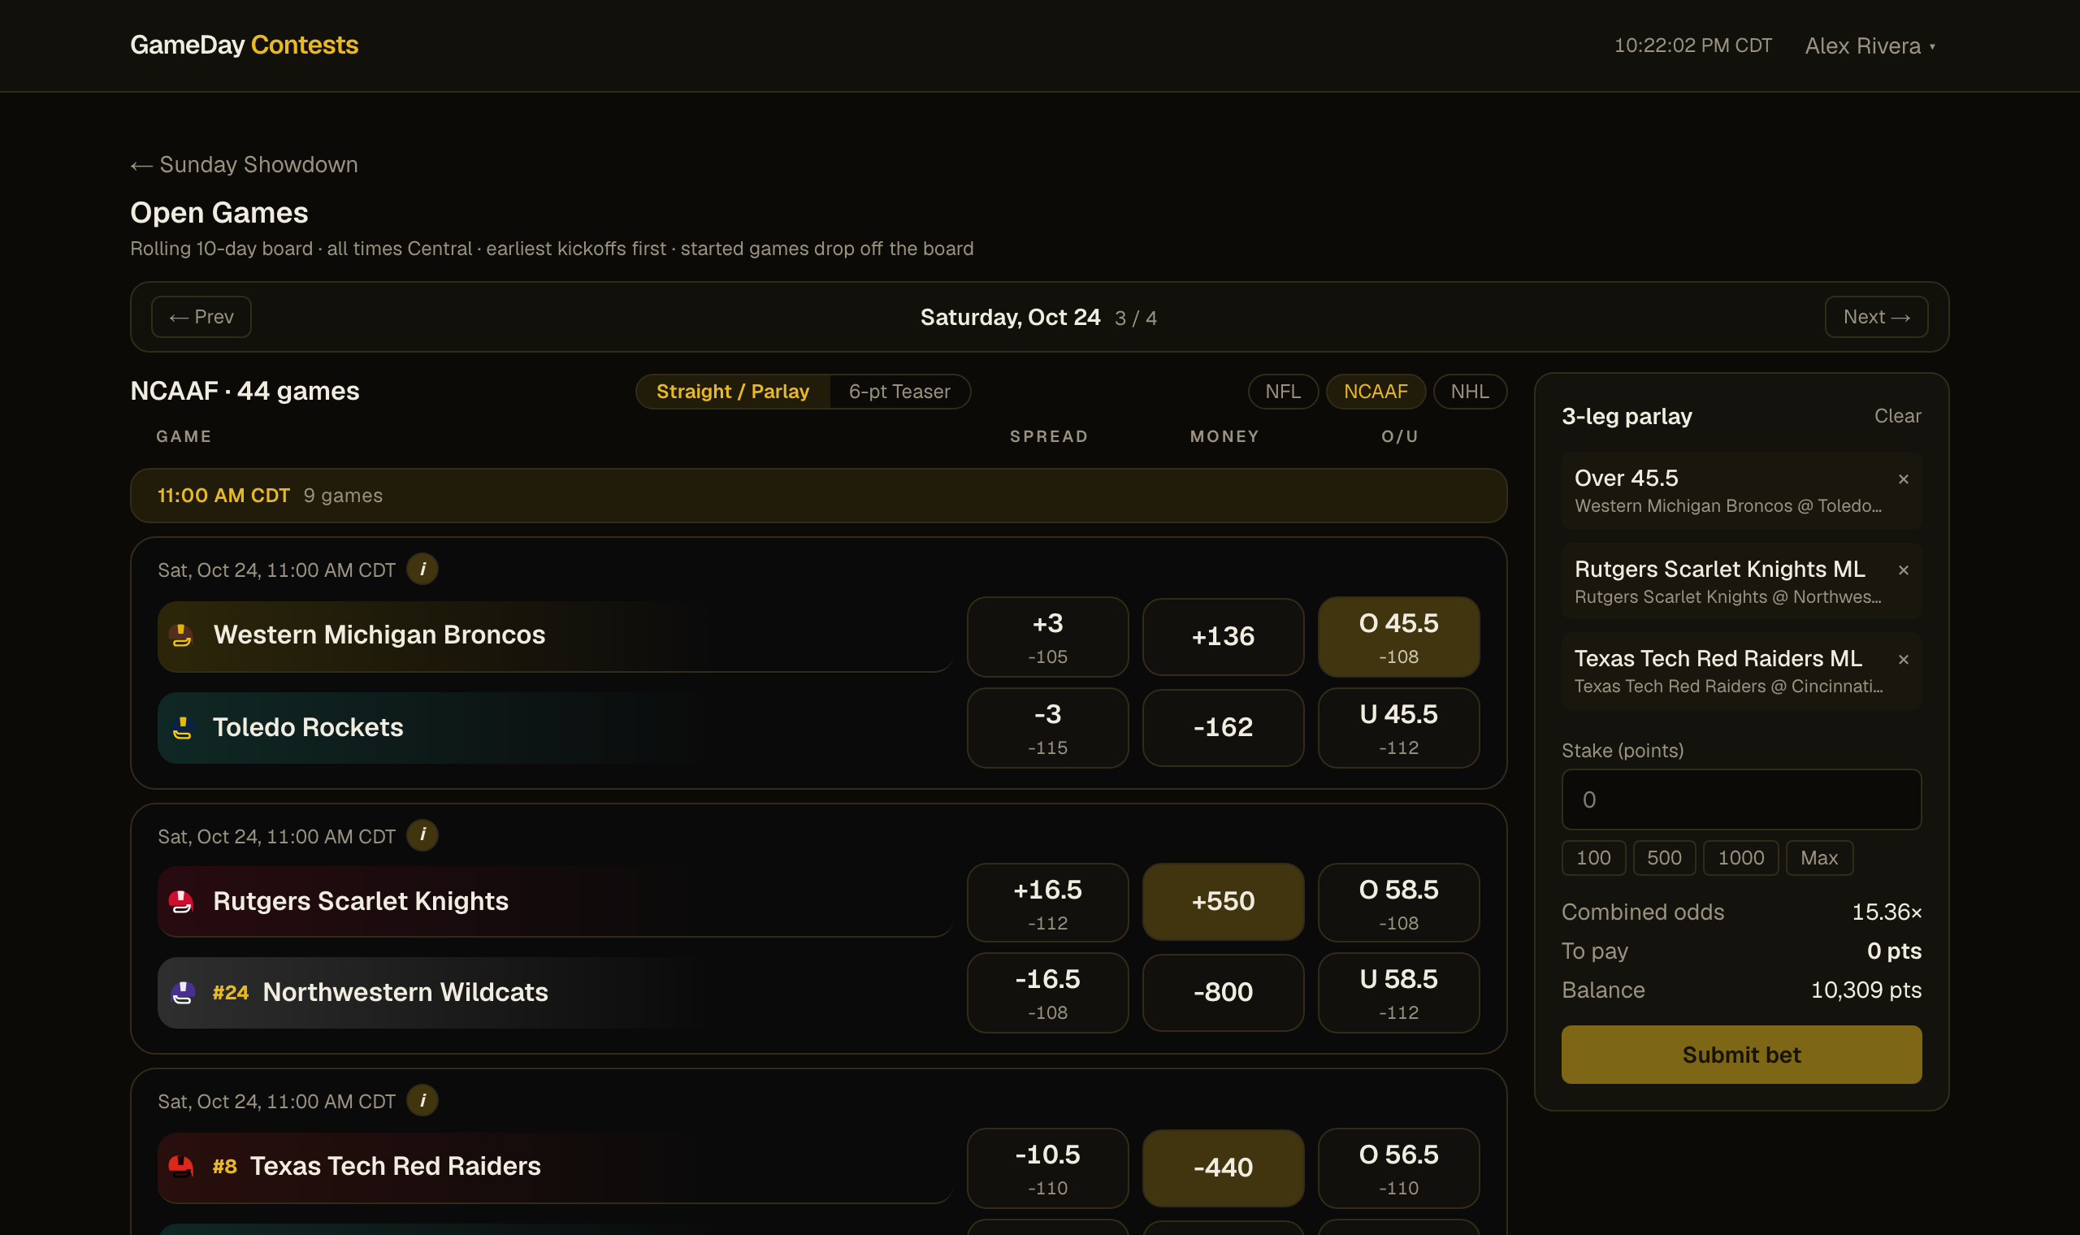Open info for Rutgers at Northwestern game
Screen dimensions: 2080x1235
point(422,834)
